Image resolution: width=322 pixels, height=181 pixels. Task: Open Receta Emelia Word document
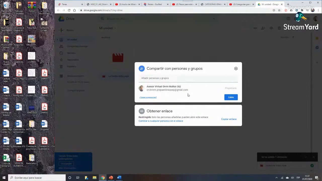[x=6, y=143]
